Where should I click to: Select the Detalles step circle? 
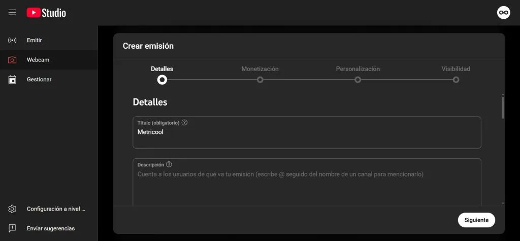(162, 80)
